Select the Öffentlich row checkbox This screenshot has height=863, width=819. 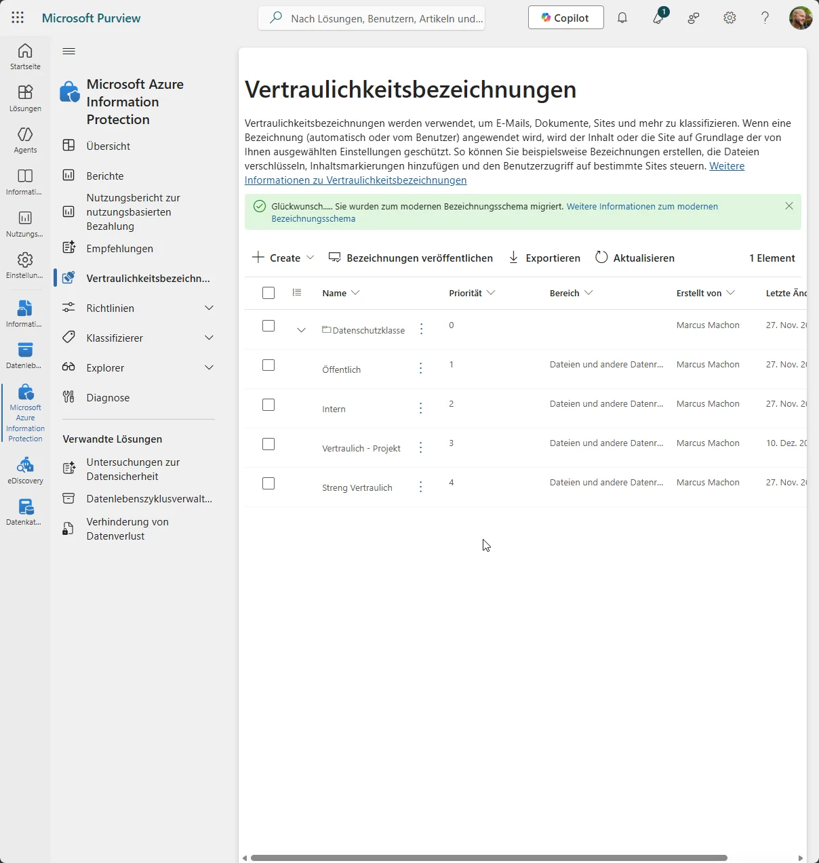pos(268,365)
